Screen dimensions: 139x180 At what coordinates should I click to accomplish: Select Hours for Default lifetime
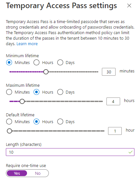[36, 122]
